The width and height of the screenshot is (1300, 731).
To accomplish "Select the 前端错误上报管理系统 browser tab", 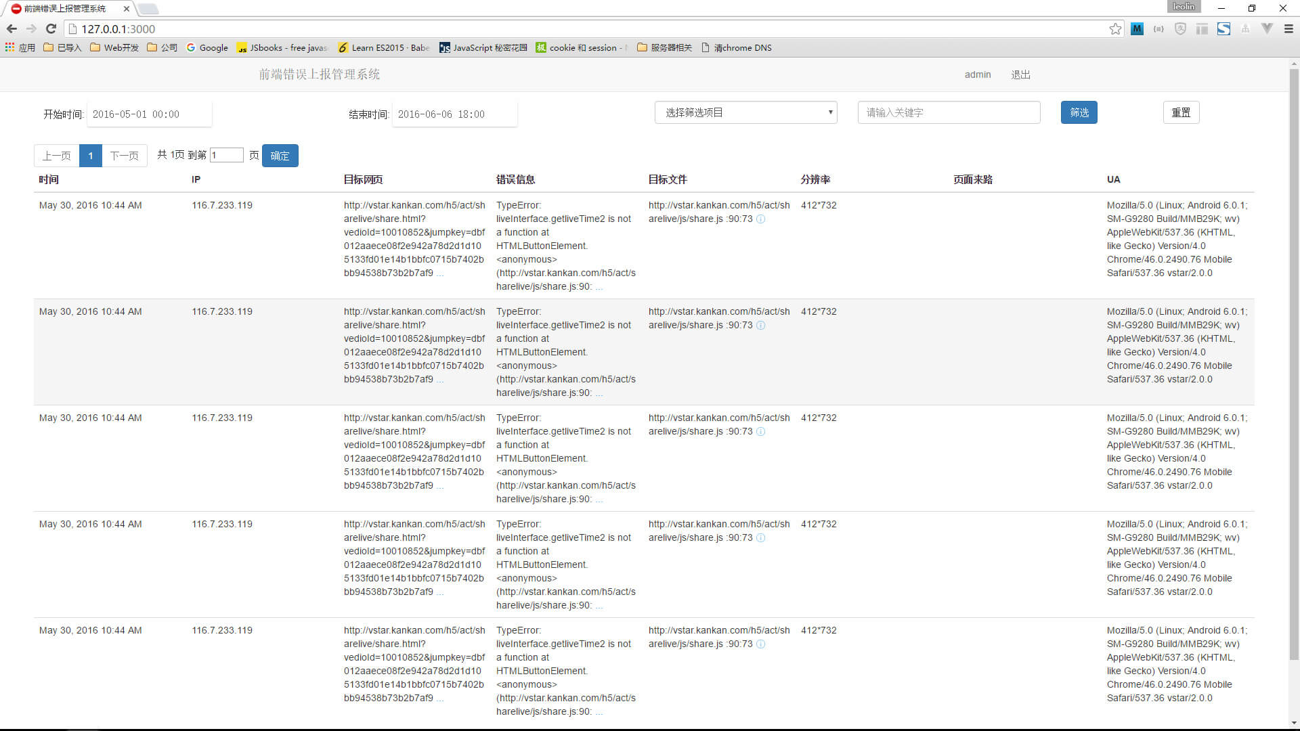I will coord(66,9).
